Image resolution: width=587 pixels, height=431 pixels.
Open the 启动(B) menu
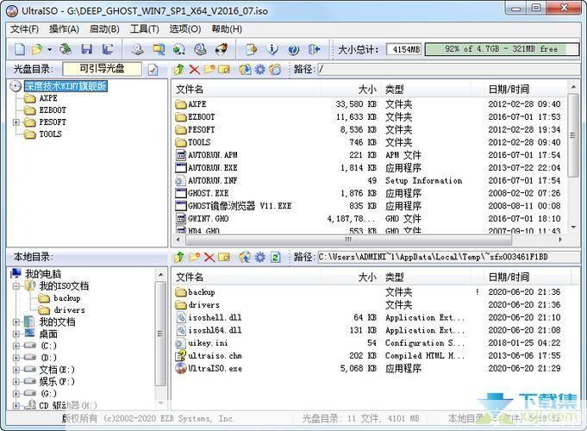pos(104,29)
